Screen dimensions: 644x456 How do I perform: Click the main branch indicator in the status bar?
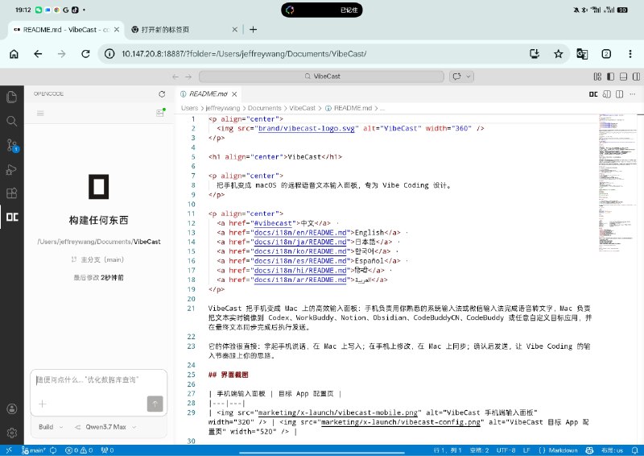pyautogui.click(x=34, y=450)
